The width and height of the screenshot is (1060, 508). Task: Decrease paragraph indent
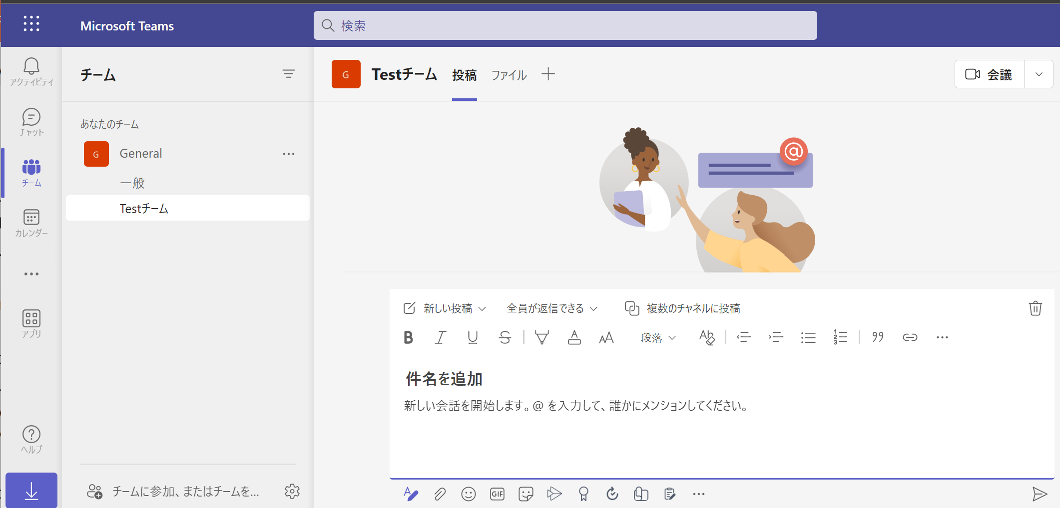[744, 338]
